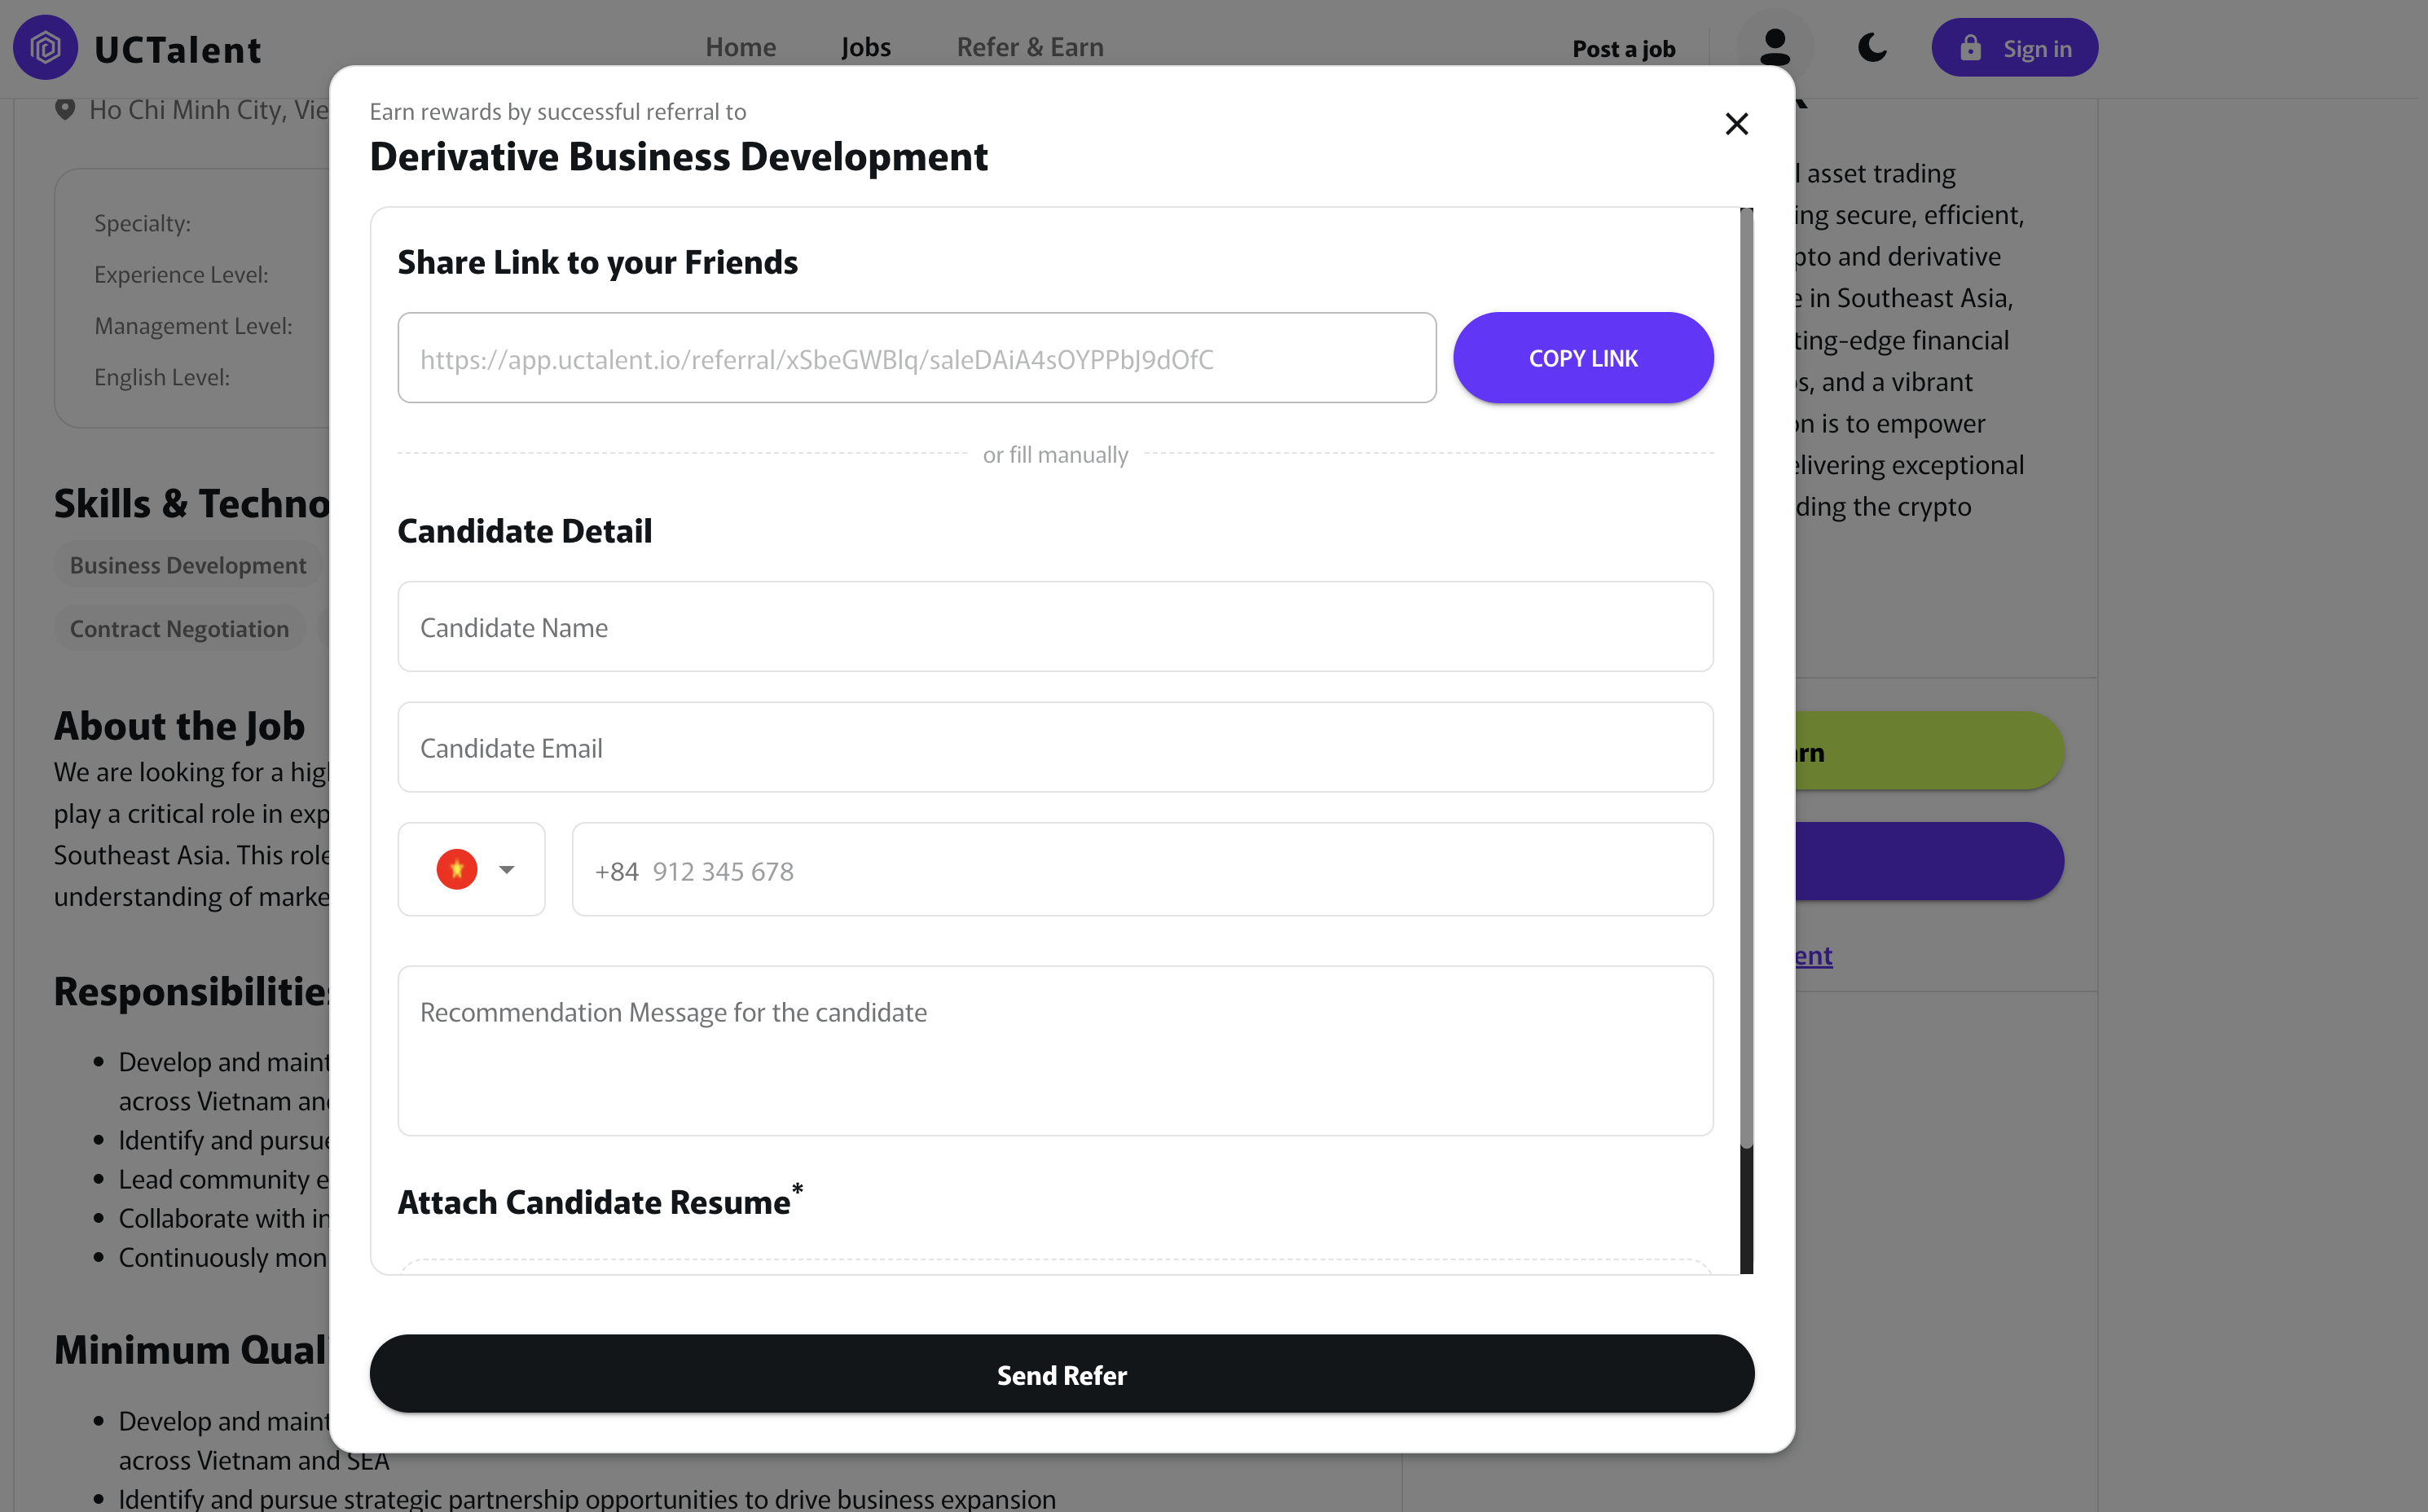2428x1512 pixels.
Task: Click the Vietnam flag icon
Action: 457,869
